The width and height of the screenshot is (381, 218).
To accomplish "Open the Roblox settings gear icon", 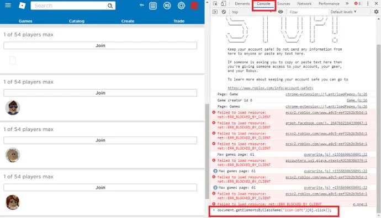I will click(x=181, y=6).
